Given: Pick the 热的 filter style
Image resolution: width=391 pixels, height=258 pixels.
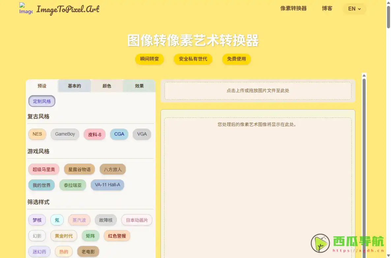Looking at the screenshot, I should (x=64, y=251).
